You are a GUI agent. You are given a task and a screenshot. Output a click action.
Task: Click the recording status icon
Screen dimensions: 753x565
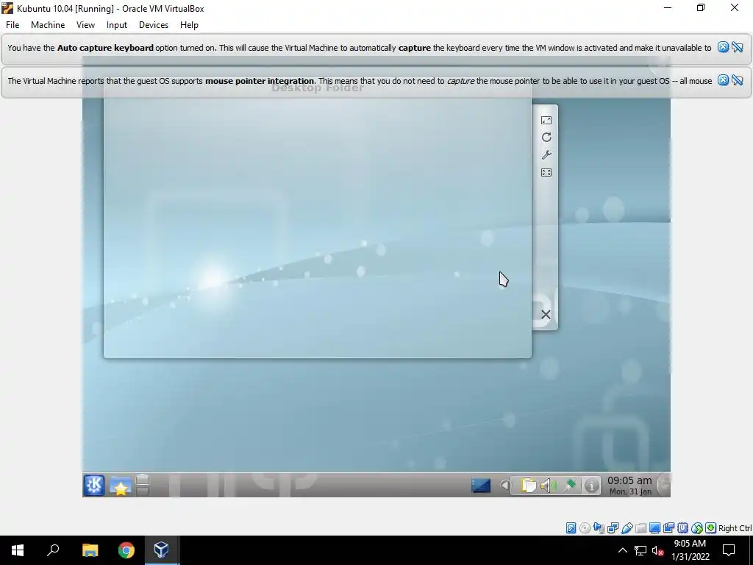[x=668, y=528]
